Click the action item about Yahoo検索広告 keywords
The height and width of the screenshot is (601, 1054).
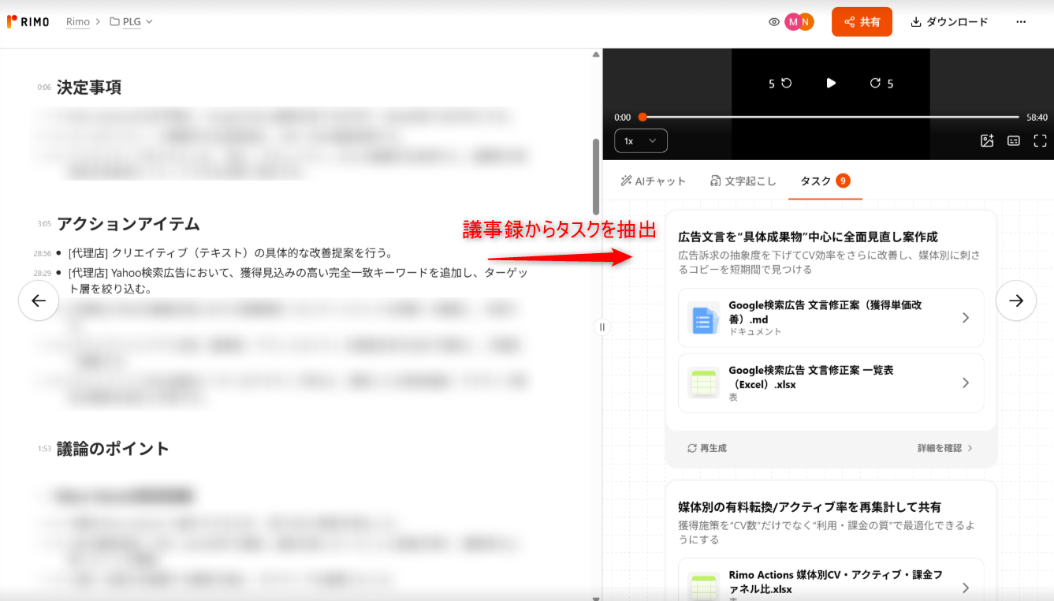coord(298,281)
